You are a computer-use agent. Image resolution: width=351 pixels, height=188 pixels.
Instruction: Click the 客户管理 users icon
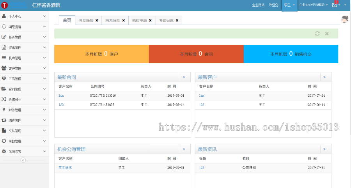pos(4,68)
